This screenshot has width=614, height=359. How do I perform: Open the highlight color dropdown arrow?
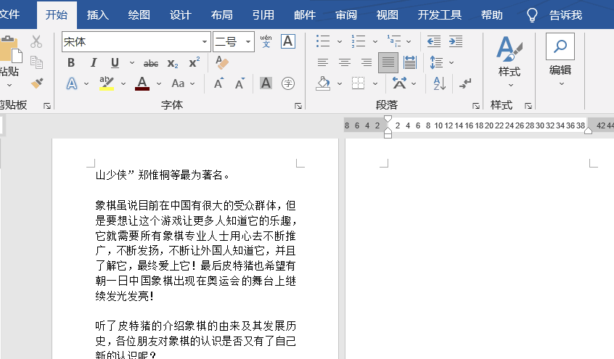coord(123,84)
